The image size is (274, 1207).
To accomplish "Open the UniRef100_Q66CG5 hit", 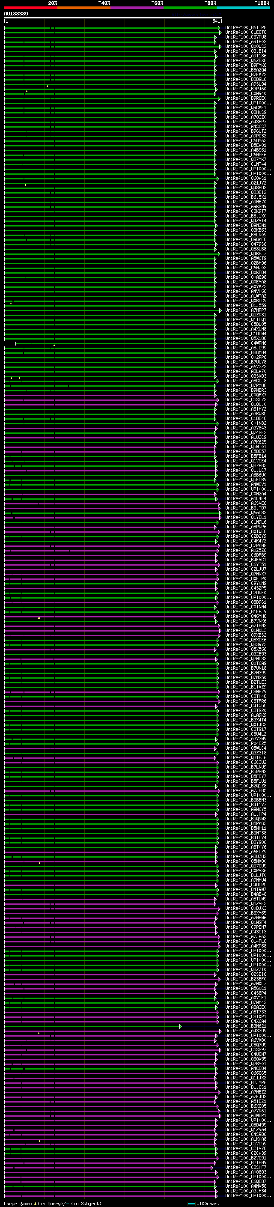I will click(246, 1073).
